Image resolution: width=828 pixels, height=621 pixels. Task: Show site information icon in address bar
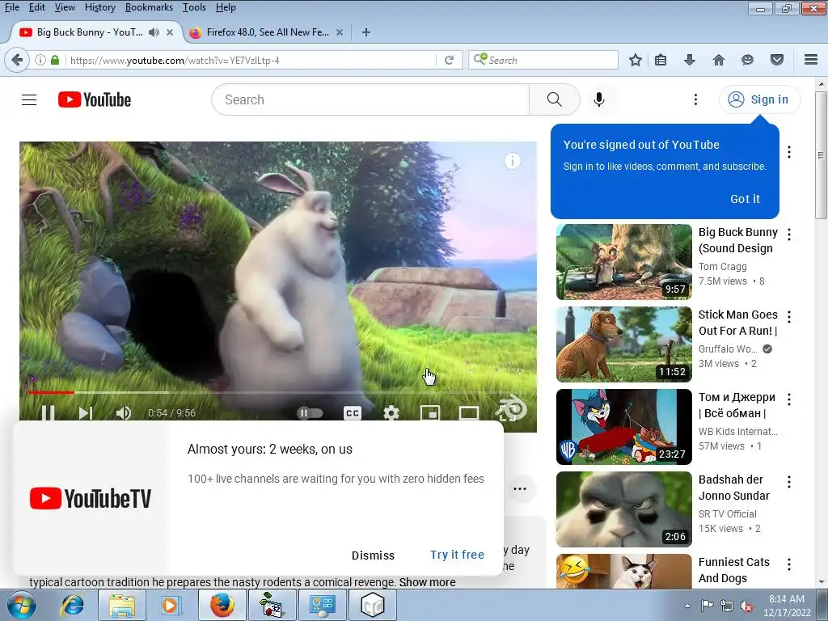40,60
